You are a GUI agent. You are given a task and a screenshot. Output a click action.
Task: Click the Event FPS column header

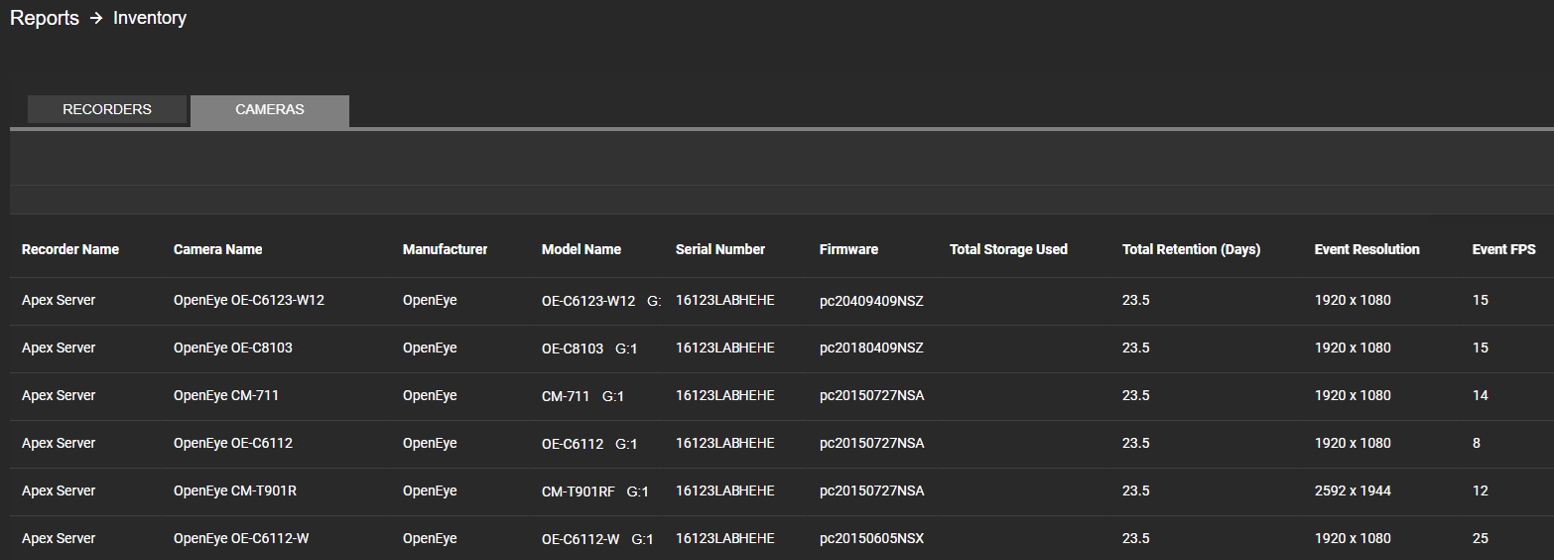[x=1504, y=249]
